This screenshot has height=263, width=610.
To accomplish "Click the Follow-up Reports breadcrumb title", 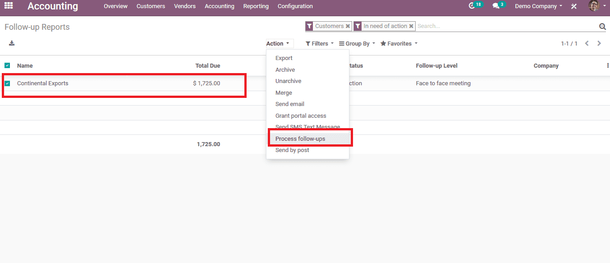I will coord(37,27).
